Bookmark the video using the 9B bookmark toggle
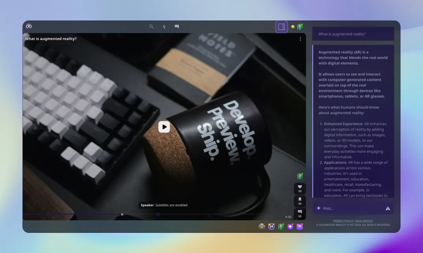The height and width of the screenshot is (253, 423). (299, 201)
